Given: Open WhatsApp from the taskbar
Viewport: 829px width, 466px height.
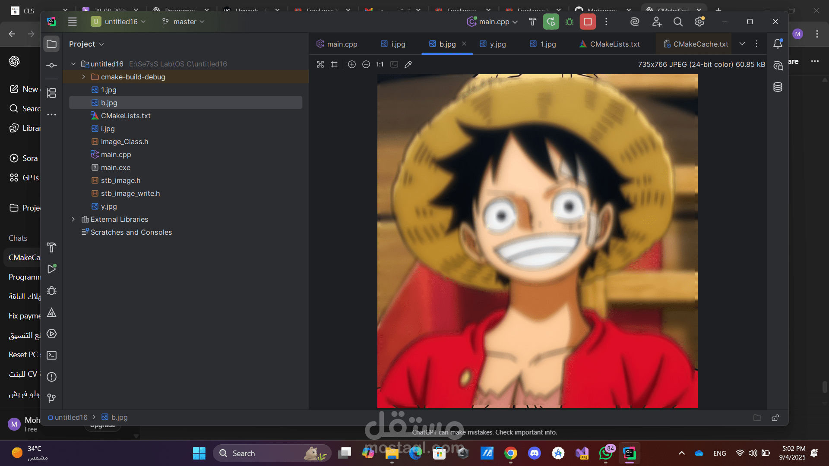Looking at the screenshot, I should click(606, 453).
